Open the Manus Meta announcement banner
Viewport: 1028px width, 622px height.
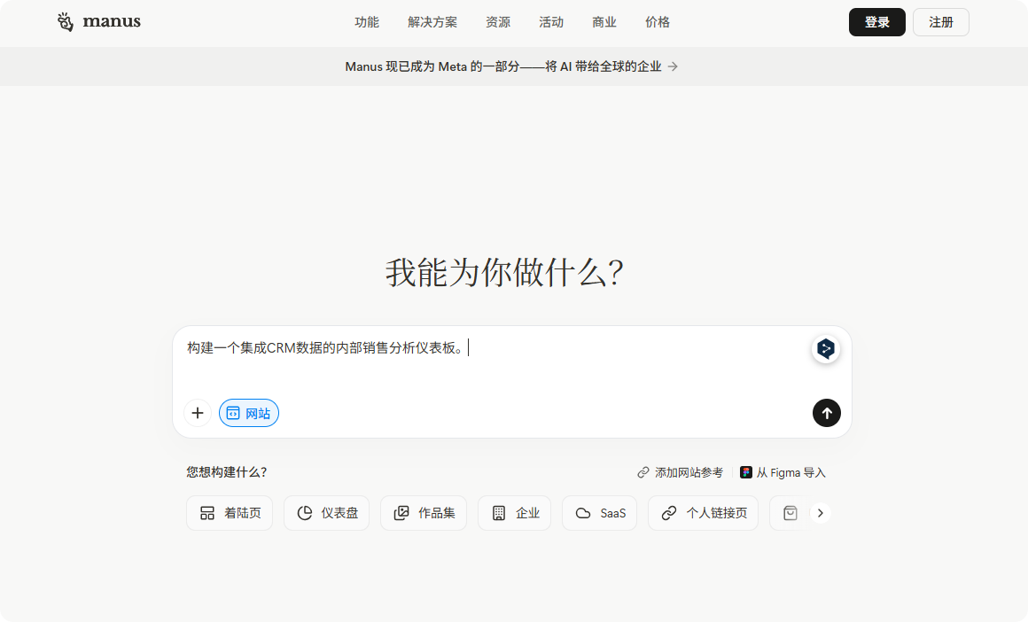tap(512, 66)
